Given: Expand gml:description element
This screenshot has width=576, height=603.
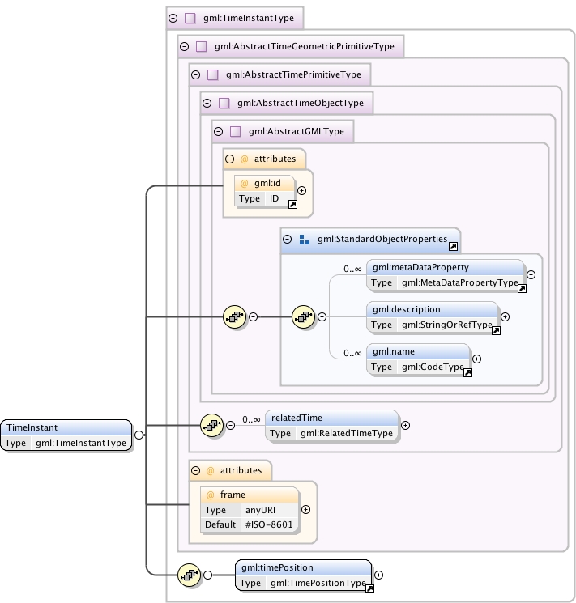Looking at the screenshot, I should [506, 317].
